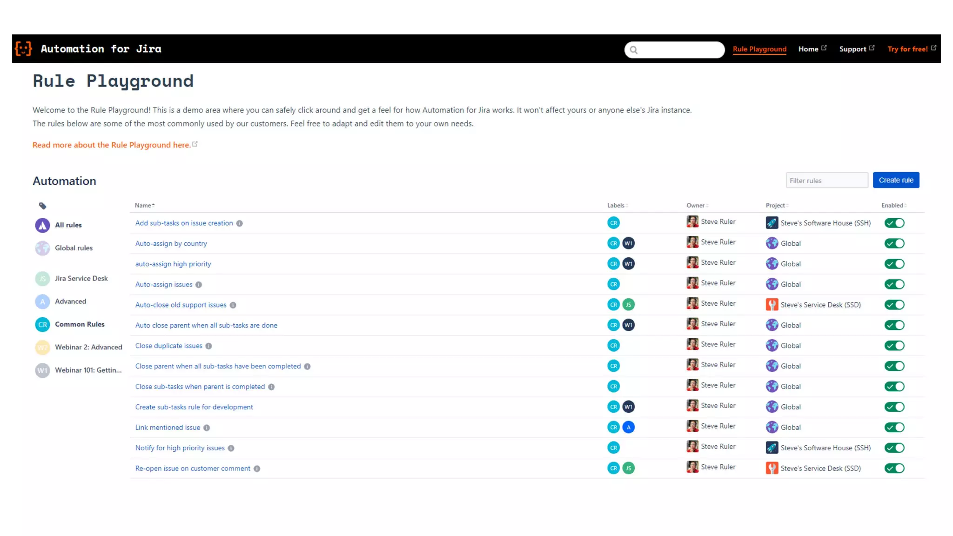Open the Read more about the Rule Playground link
The height and width of the screenshot is (536, 953).
(x=112, y=145)
